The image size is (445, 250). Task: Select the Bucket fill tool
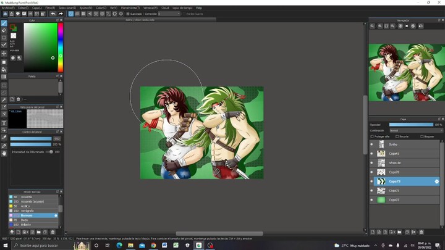[x=4, y=69]
